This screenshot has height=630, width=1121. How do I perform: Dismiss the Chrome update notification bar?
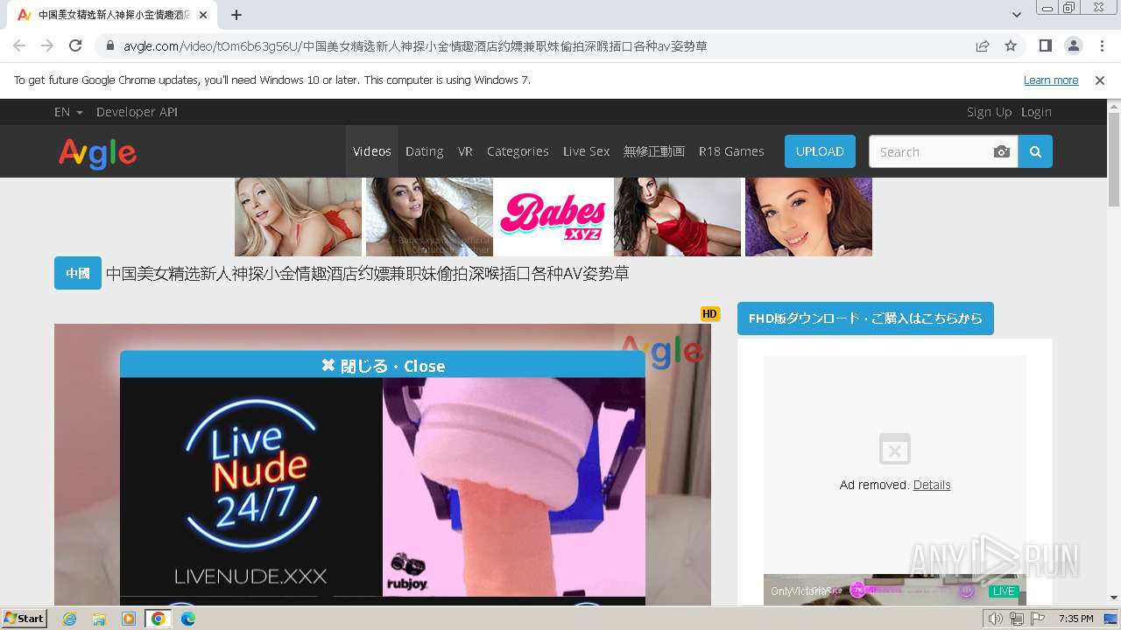point(1100,80)
